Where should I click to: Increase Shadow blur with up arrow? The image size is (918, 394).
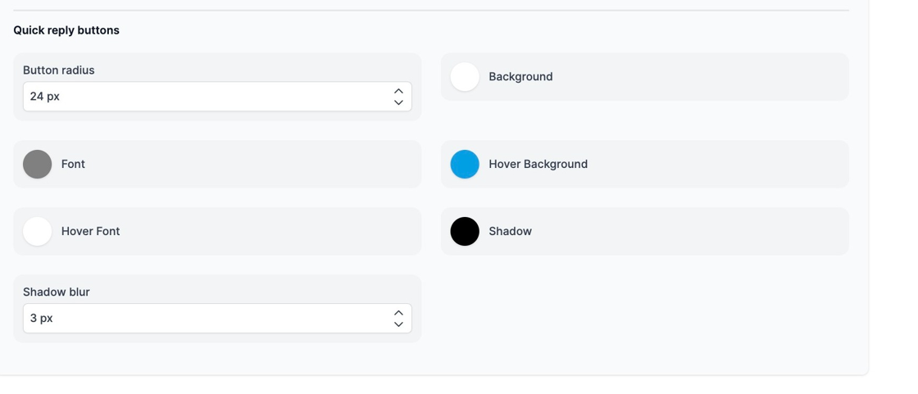click(x=398, y=313)
